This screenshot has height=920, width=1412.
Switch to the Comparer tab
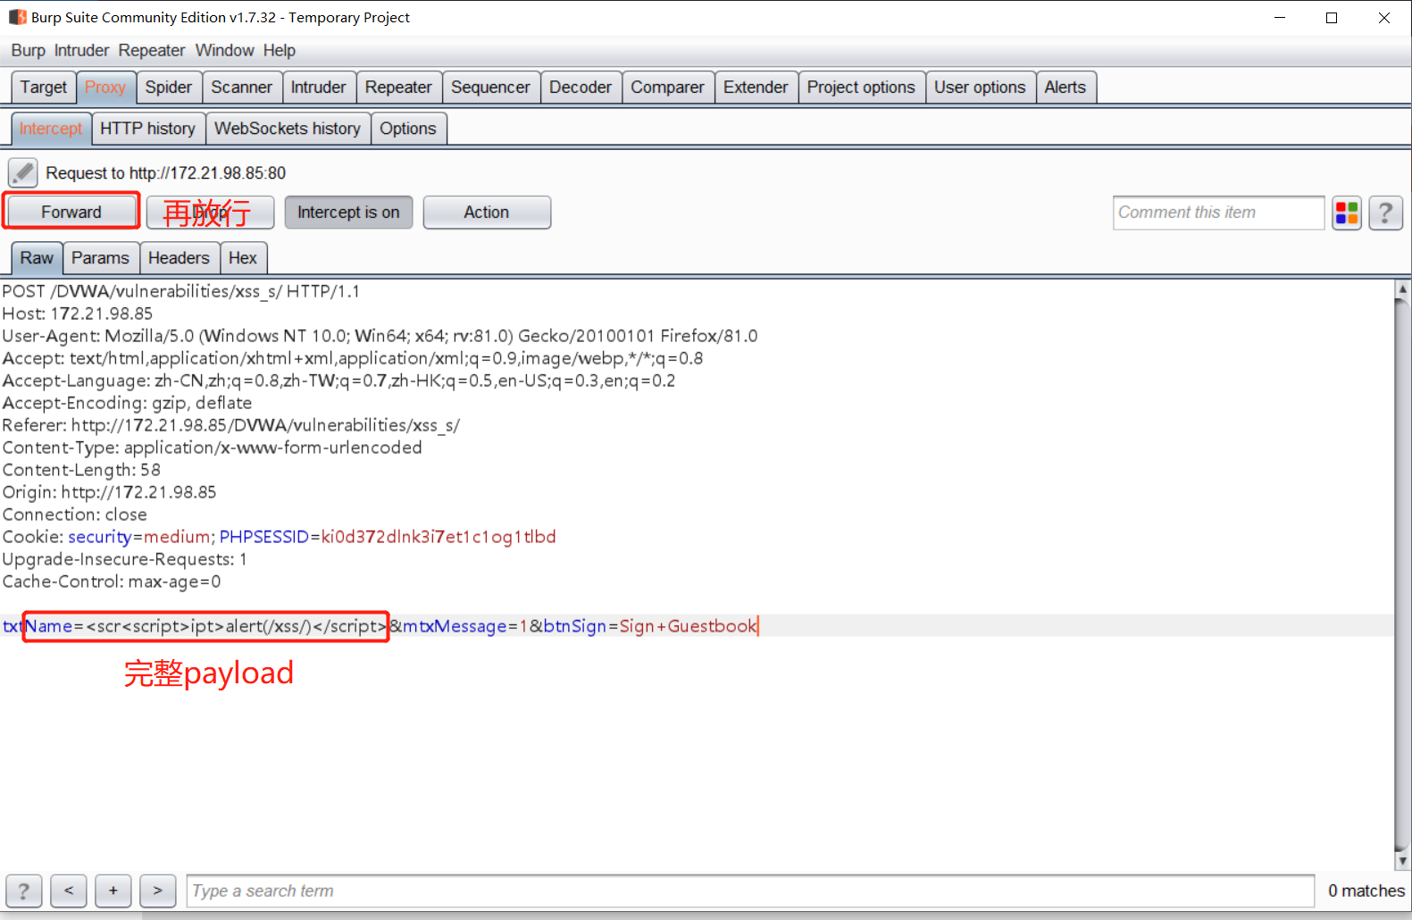tap(667, 88)
